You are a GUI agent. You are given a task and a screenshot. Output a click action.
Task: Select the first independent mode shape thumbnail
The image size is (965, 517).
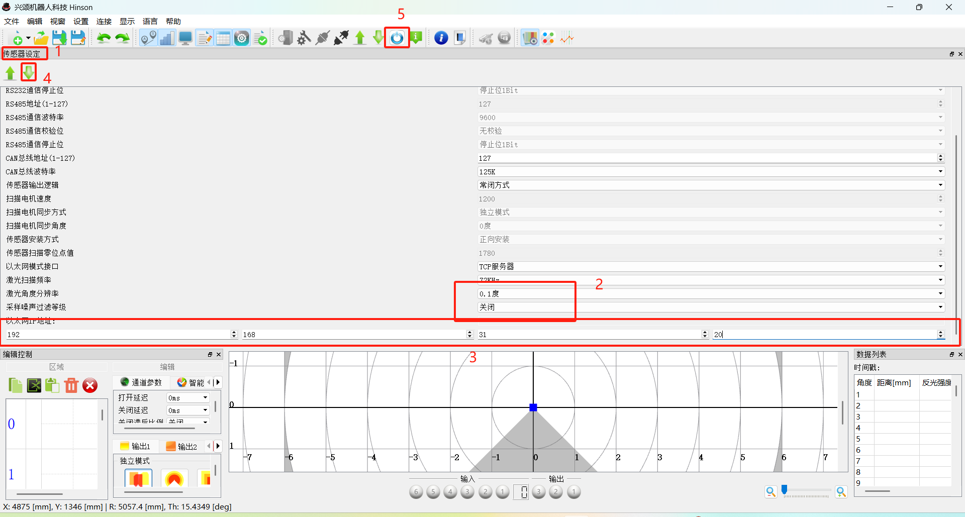click(x=138, y=478)
